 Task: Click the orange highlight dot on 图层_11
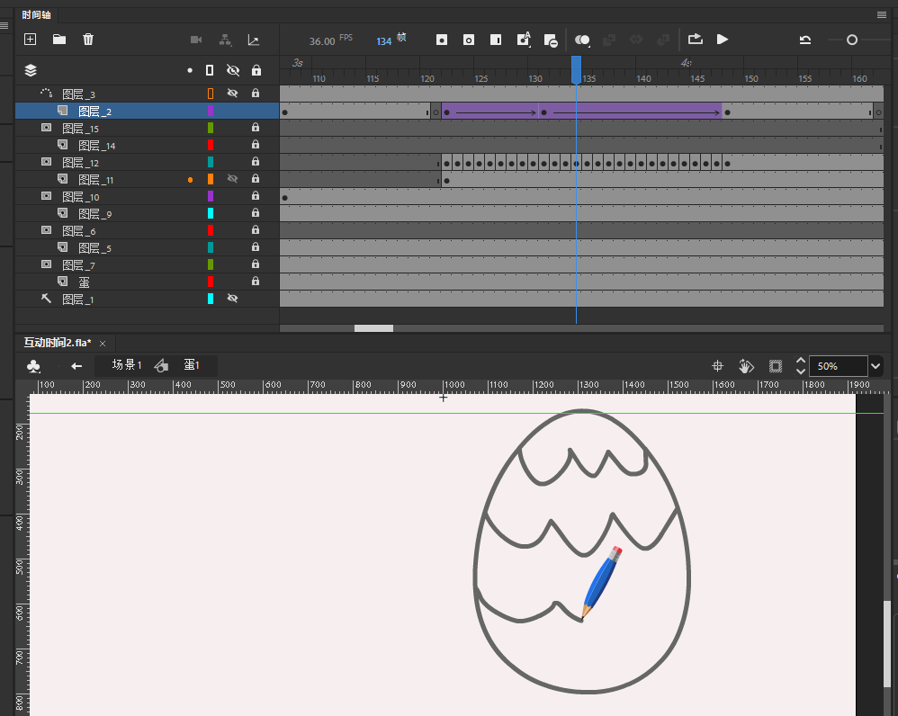[190, 180]
